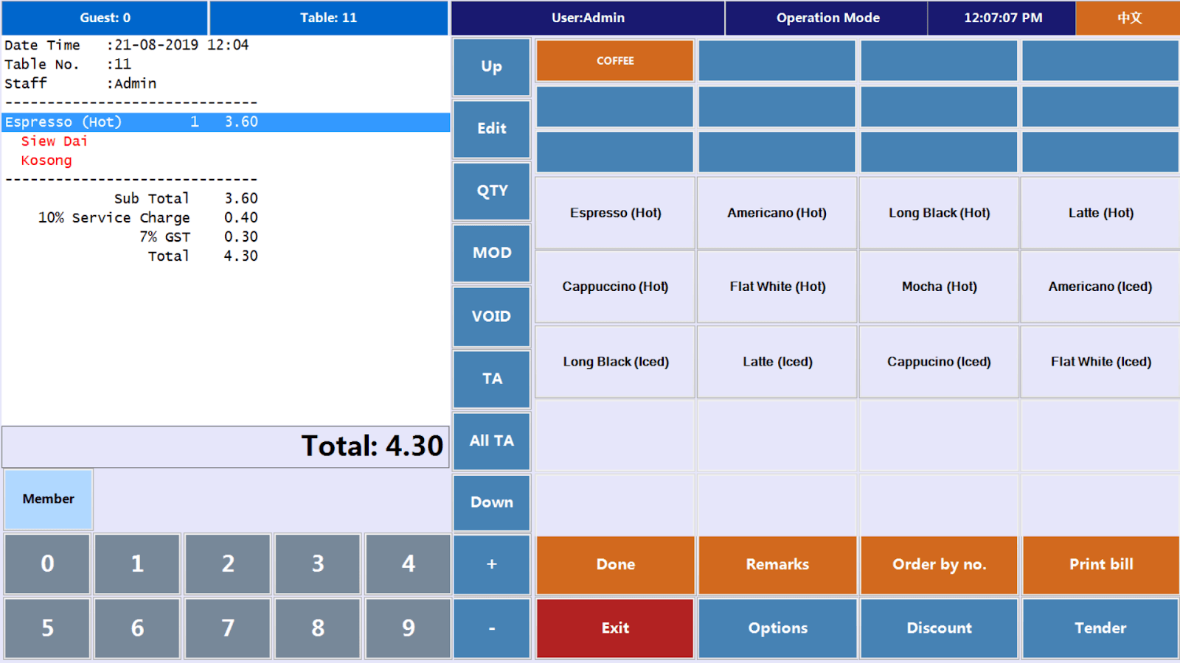The width and height of the screenshot is (1180, 663).
Task: Select the COFFEE category tab
Action: [x=615, y=60]
